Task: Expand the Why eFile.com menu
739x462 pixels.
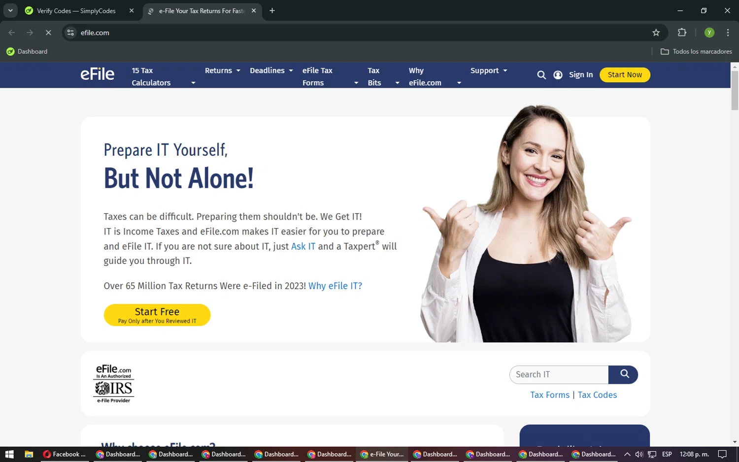Action: [x=435, y=77]
